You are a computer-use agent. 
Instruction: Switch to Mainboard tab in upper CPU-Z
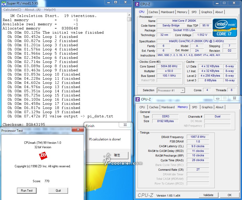167,12
